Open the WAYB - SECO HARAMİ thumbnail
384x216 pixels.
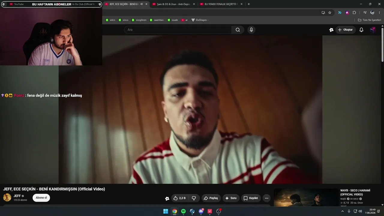coord(306,197)
